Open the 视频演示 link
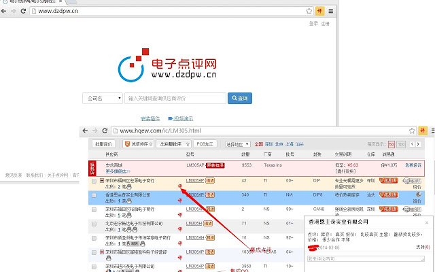 click(x=181, y=119)
